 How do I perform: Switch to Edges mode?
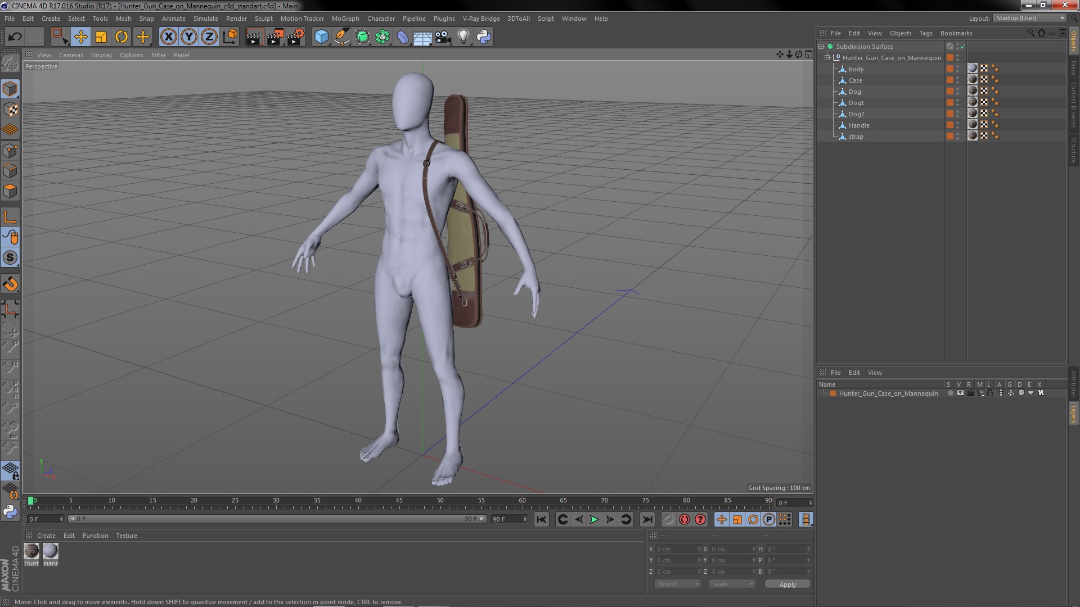point(10,171)
